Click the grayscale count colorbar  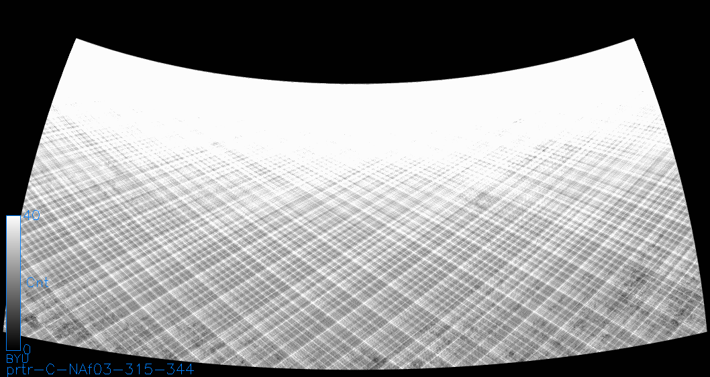[x=13, y=283]
